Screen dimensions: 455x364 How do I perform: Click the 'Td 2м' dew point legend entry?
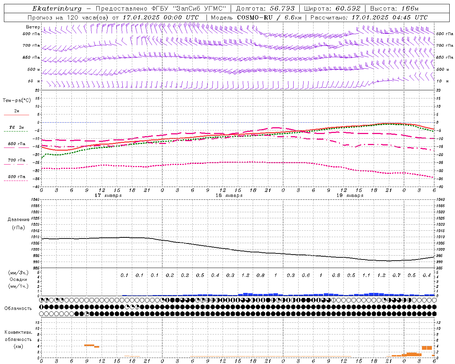[x=16, y=127]
